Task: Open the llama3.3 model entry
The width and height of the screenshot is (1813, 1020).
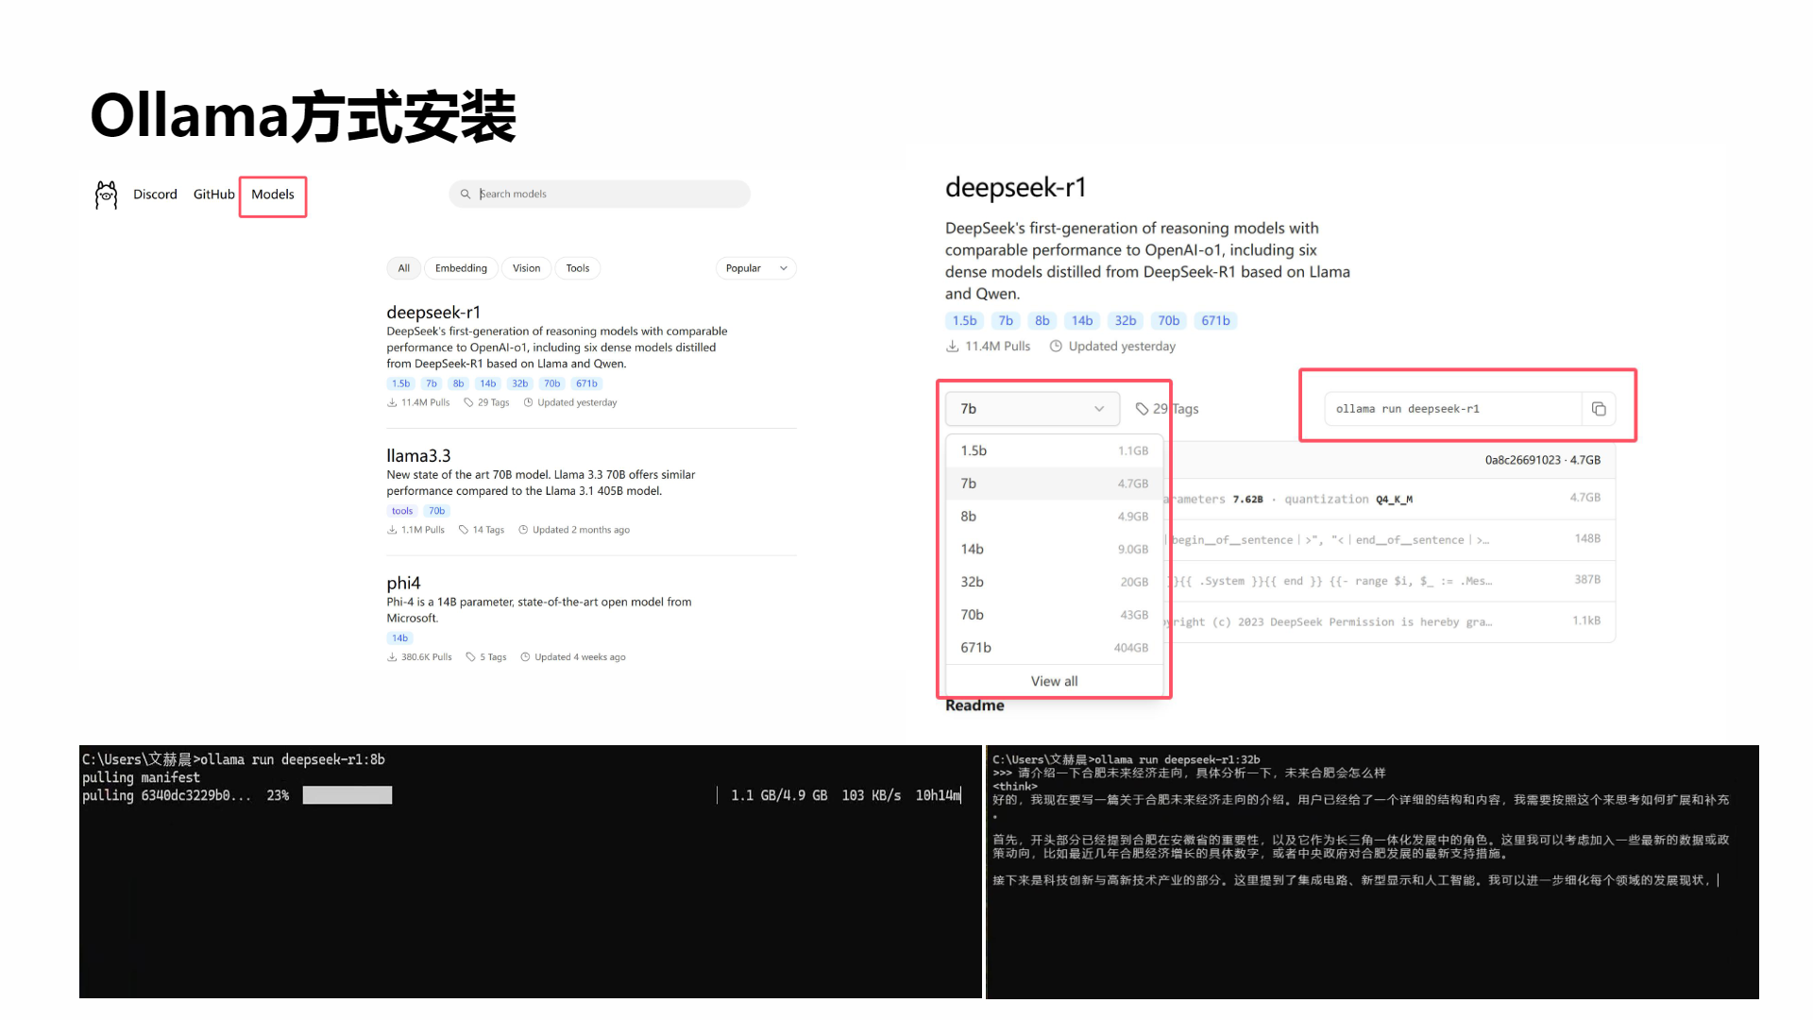Action: tap(418, 456)
